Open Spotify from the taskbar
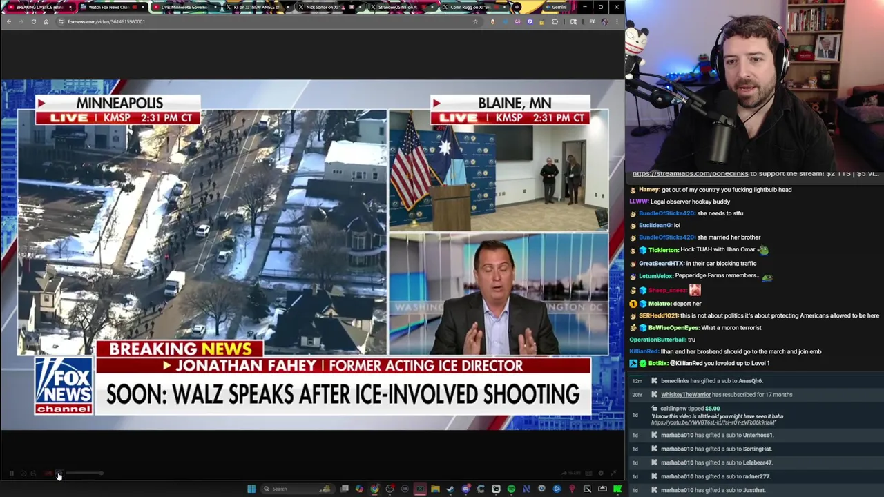This screenshot has width=884, height=497. (511, 489)
